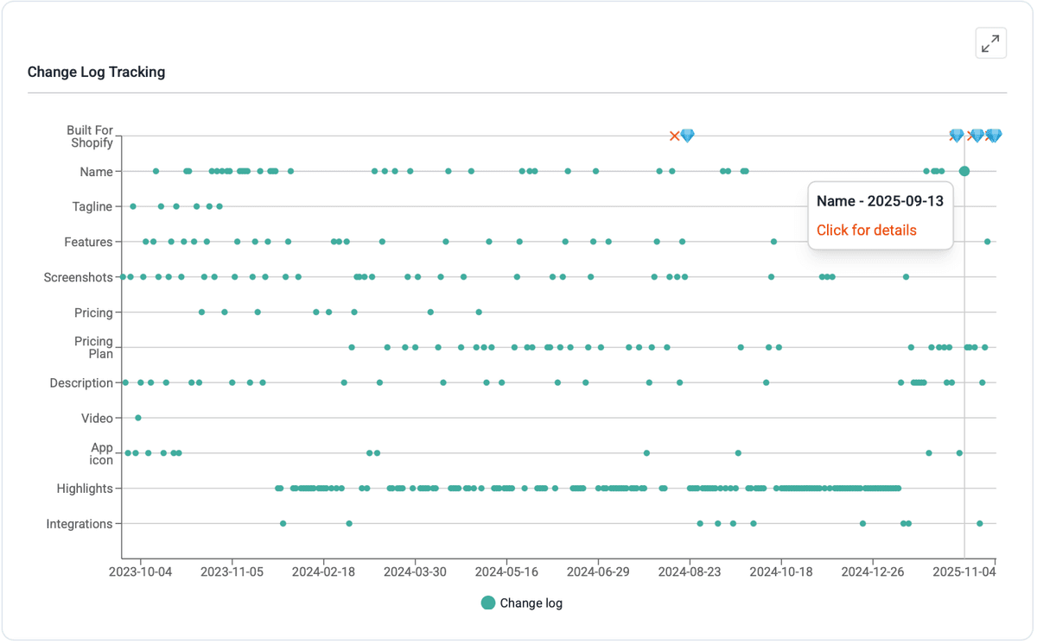Click the 'Highlights' axis label

click(x=85, y=489)
